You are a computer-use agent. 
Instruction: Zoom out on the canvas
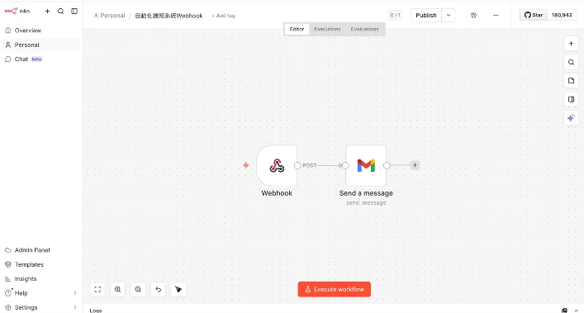(138, 290)
